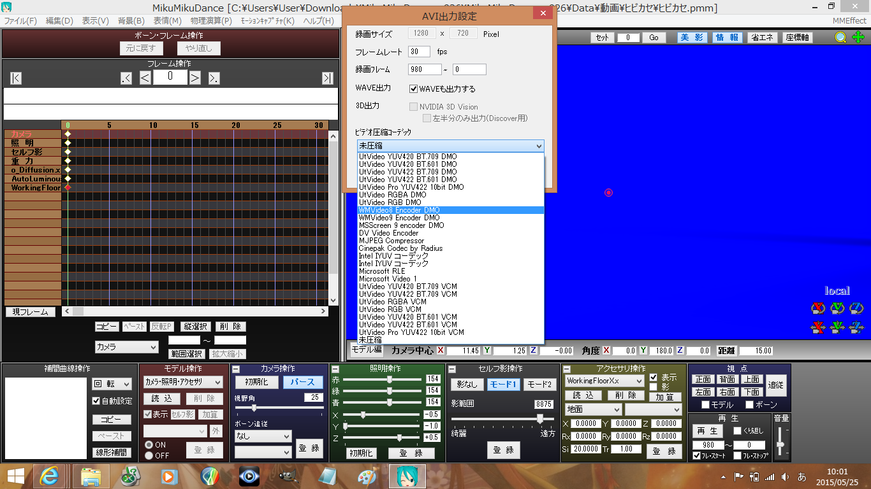Open GIMP from the taskbar
This screenshot has height=489, width=871.
[x=288, y=476]
